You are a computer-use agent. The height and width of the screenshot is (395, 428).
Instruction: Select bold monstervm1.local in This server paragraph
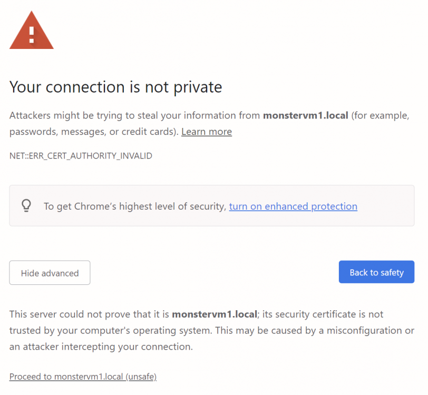click(x=215, y=314)
